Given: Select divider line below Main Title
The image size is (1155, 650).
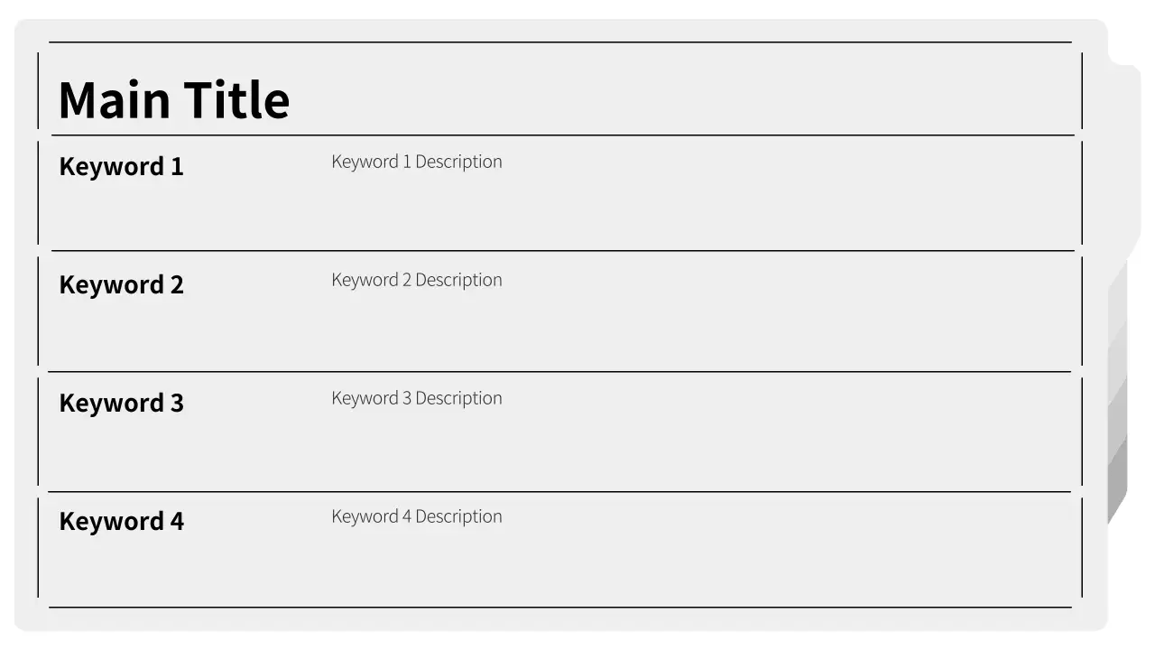Looking at the screenshot, I should [x=559, y=135].
